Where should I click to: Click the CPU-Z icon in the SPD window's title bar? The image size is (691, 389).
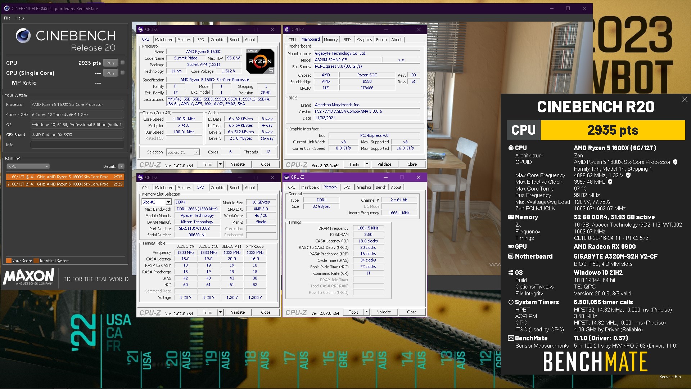(140, 178)
